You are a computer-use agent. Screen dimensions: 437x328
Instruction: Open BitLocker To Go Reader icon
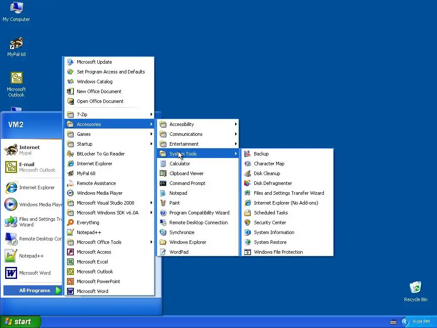pos(70,154)
